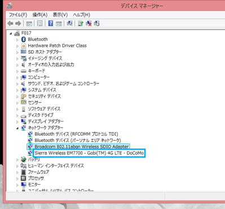The width and height of the screenshot is (225, 209).
Task: Click the Forward arrow in the toolbar
Action: click(18, 24)
